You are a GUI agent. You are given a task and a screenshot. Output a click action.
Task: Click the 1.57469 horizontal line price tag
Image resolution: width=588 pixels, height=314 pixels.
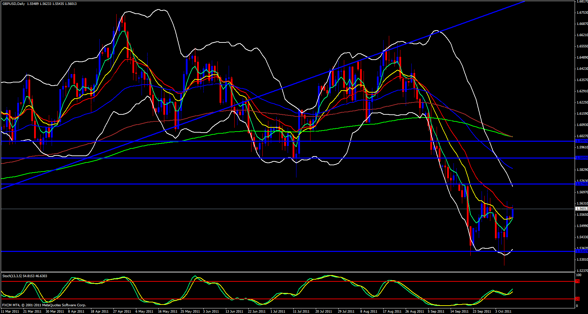coord(581,184)
